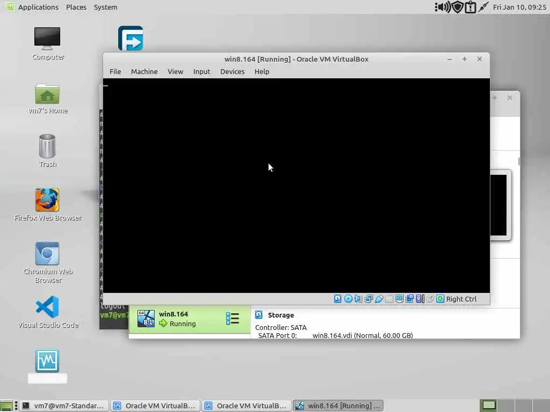Viewport: 550px width, 412px height.
Task: Click the Windows 8.1 OS icon of win8.164
Action: click(146, 319)
